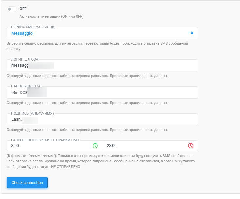Click the OFF label beside the switch
The height and width of the screenshot is (199, 240).
click(x=23, y=9)
